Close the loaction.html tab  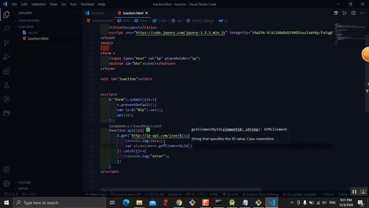[x=146, y=13]
